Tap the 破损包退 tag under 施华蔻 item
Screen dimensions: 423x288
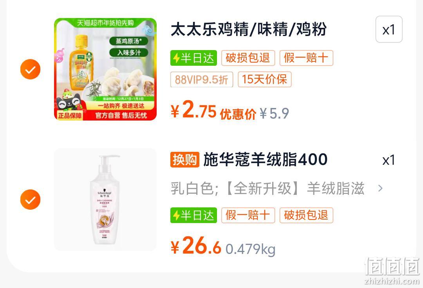pos(306,215)
